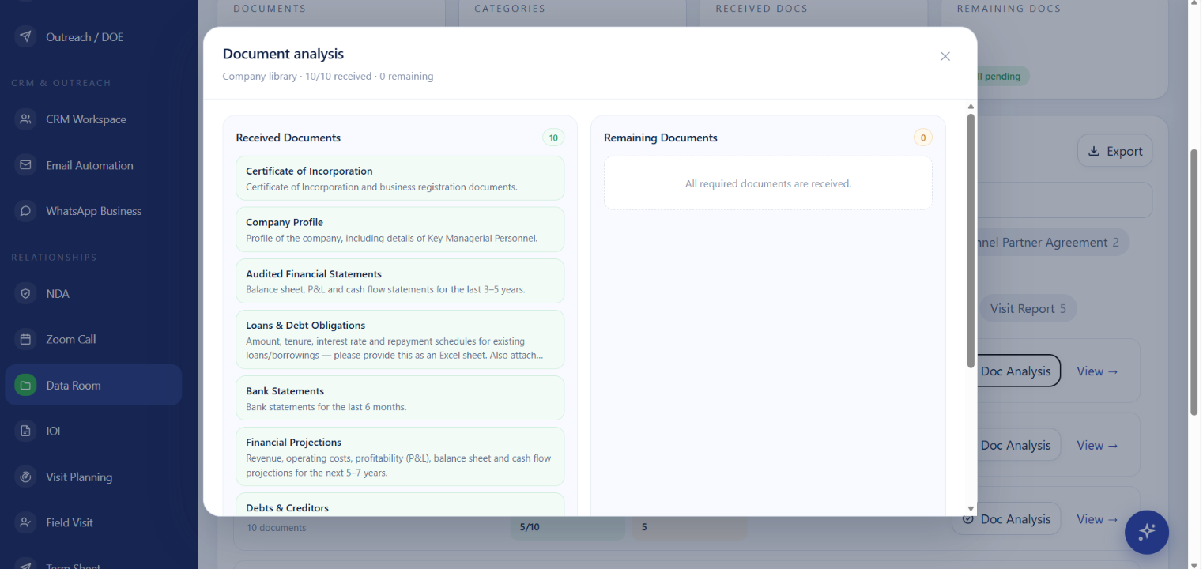Viewport: 1203px width, 569px height.
Task: Select WhatsApp Business sidebar item
Action: pyautogui.click(x=93, y=211)
